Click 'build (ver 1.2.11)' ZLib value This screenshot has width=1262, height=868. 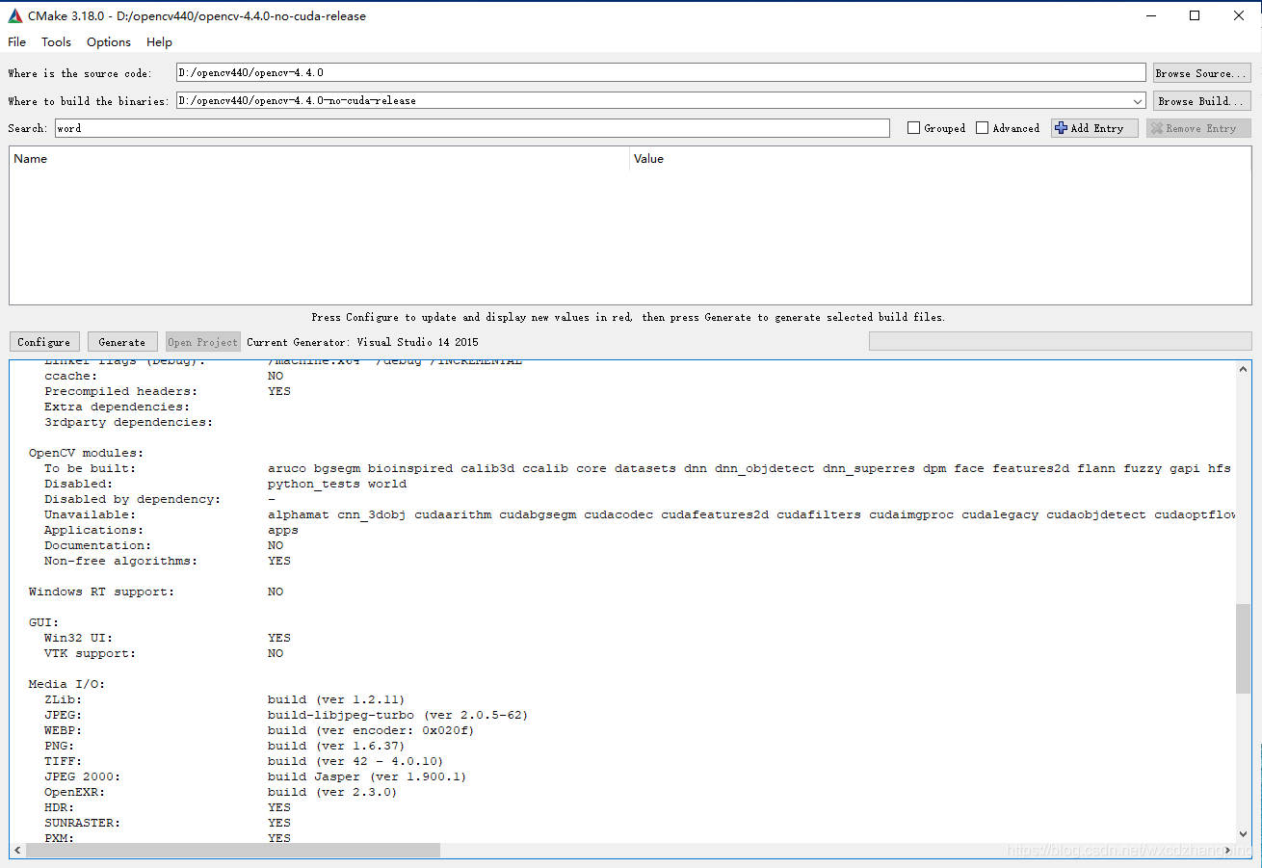[x=336, y=699]
